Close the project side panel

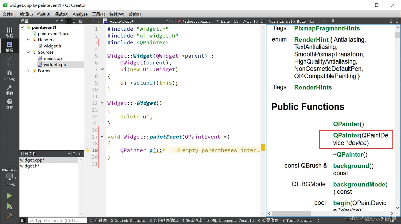(x=81, y=21)
